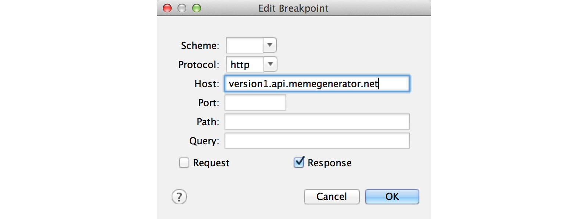This screenshot has width=588, height=219.
Task: Click inside the Scheme combo box field
Action: click(245, 45)
